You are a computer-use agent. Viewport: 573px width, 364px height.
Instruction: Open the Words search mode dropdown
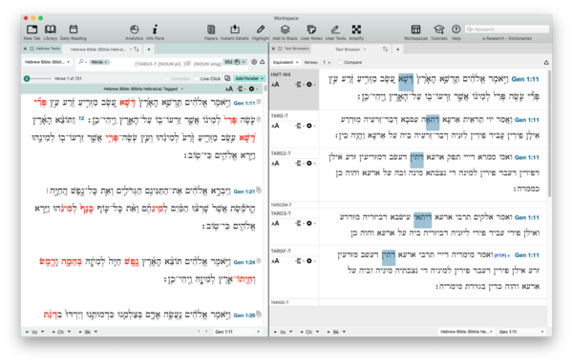98,62
